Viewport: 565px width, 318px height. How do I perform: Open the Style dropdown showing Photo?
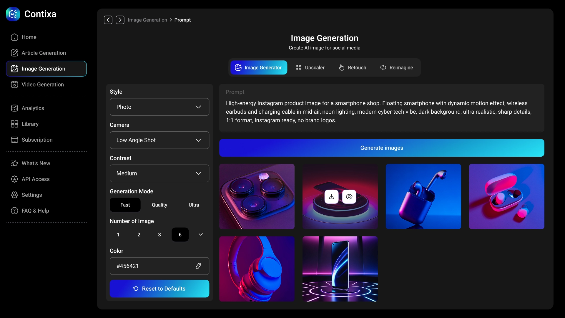[159, 107]
